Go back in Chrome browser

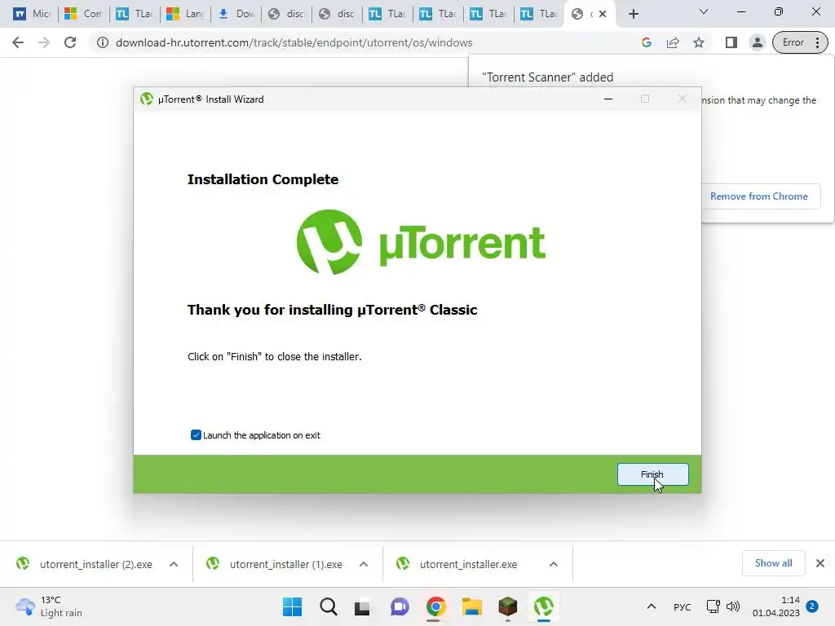point(18,42)
